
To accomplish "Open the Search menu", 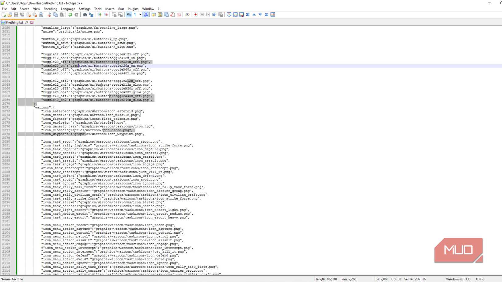I will click(x=24, y=9).
